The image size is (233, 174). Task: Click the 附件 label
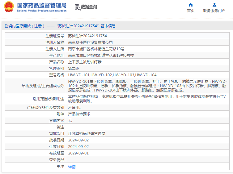point(60,114)
